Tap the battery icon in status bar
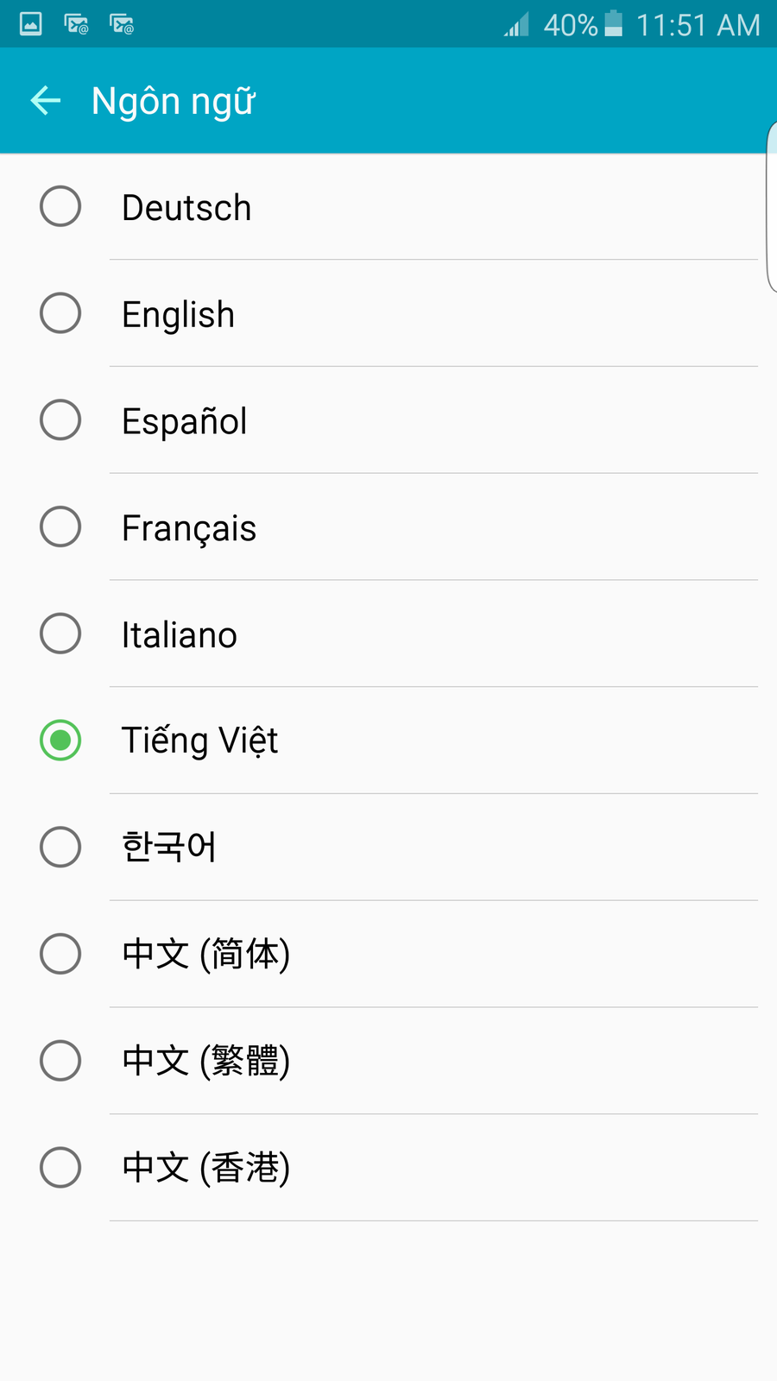This screenshot has height=1381, width=777. click(x=613, y=24)
